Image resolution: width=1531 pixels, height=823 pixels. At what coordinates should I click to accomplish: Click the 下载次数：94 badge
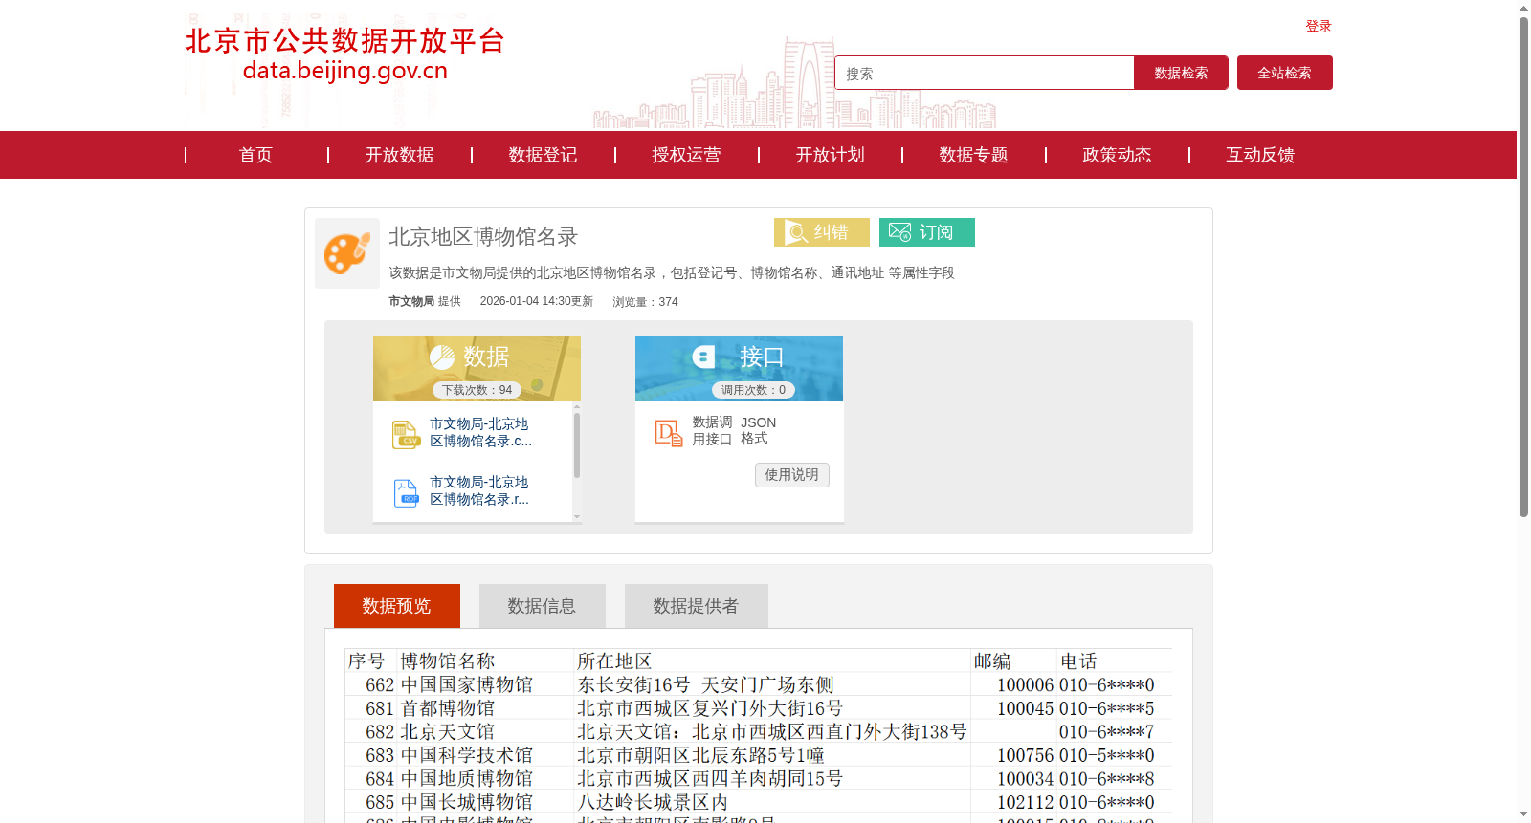(x=477, y=390)
